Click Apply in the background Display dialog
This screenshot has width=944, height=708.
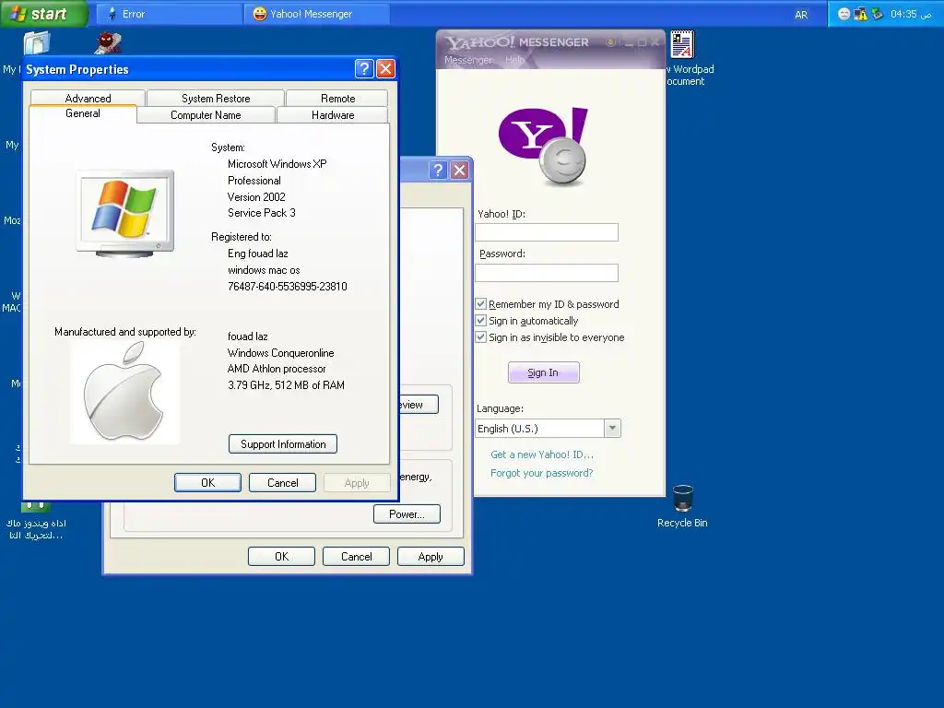[431, 556]
